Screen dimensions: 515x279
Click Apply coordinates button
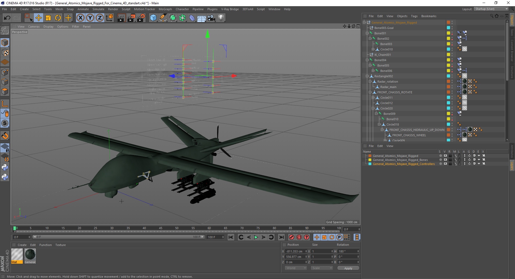pyautogui.click(x=348, y=268)
